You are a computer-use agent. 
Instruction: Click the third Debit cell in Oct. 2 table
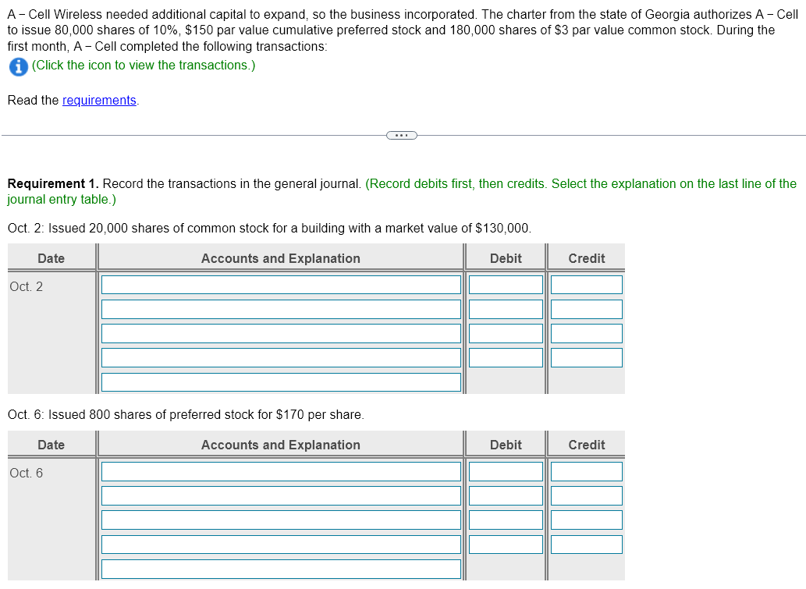(505, 332)
